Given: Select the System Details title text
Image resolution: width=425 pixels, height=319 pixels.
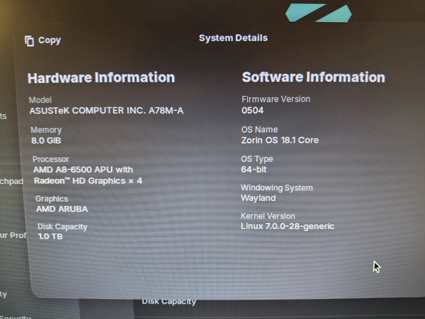Looking at the screenshot, I should (233, 38).
